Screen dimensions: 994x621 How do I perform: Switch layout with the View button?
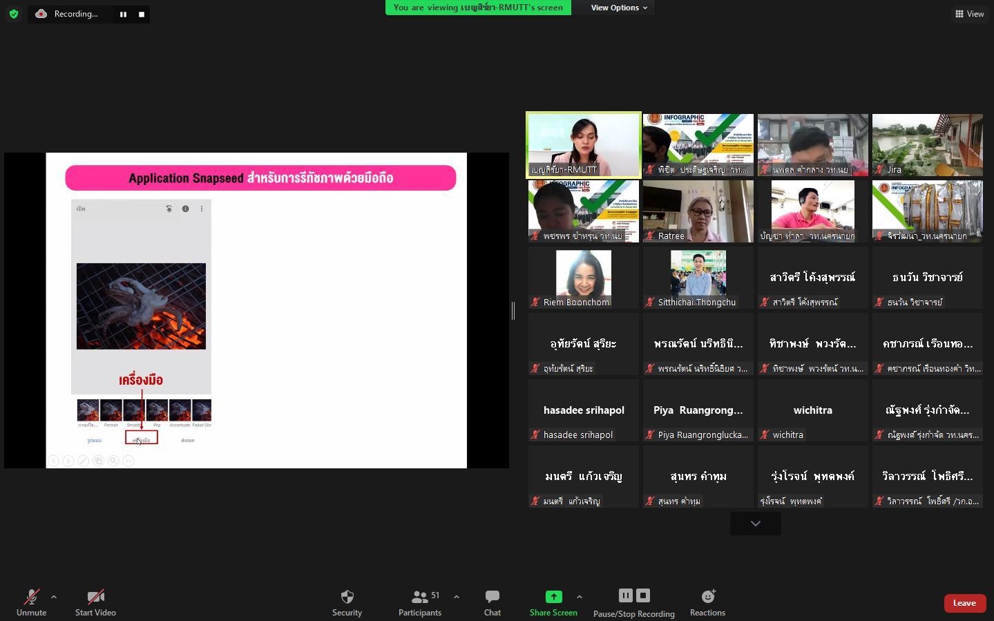point(970,14)
